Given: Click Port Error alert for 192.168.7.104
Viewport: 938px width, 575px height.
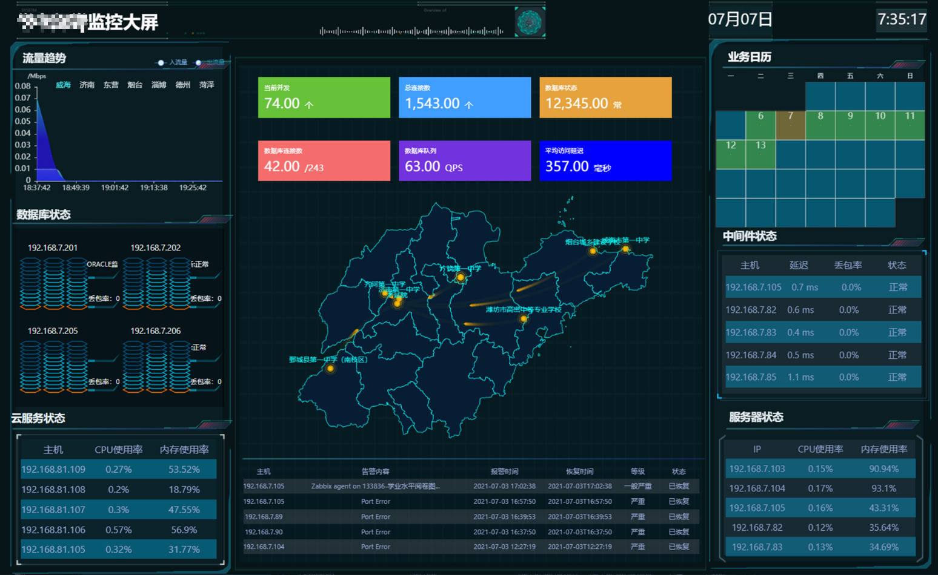Looking at the screenshot, I should 471,547.
